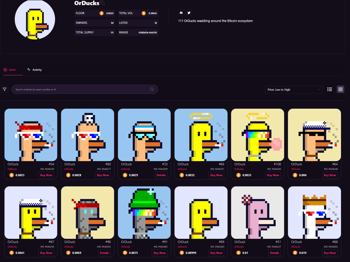The image size is (350, 262).
Task: Click the TOTAL SUPPLY 111 stat
Action: 94,33
